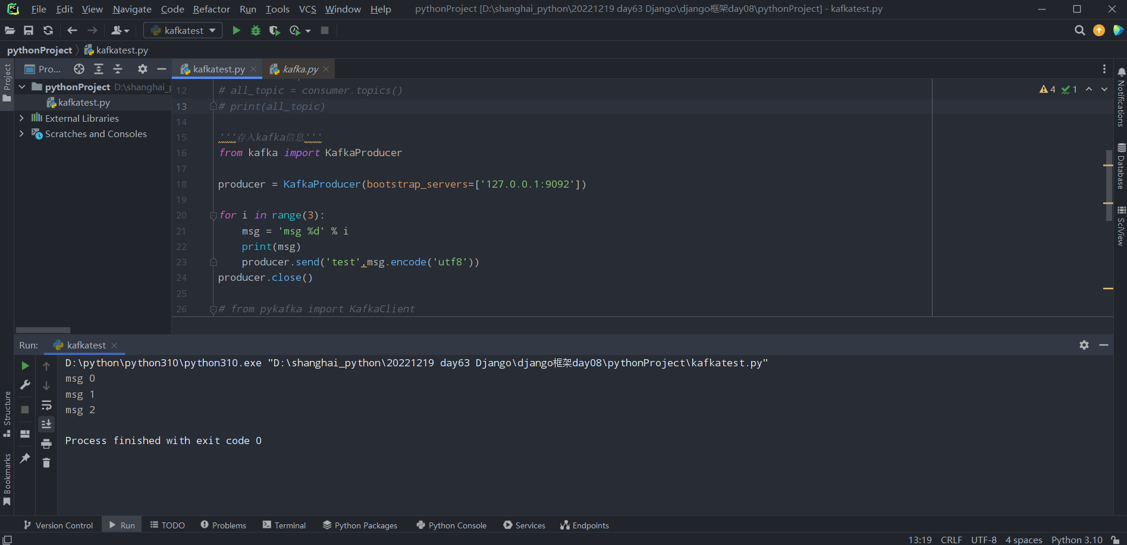Click Project panel horizontal scrollbar
Image resolution: width=1127 pixels, height=545 pixels.
(x=43, y=330)
